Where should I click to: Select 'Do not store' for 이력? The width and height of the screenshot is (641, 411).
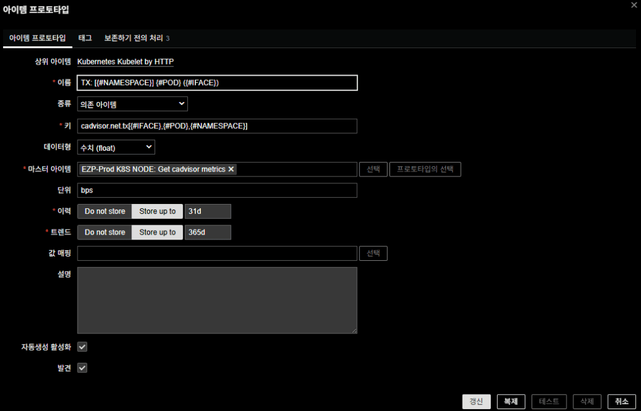[105, 211]
